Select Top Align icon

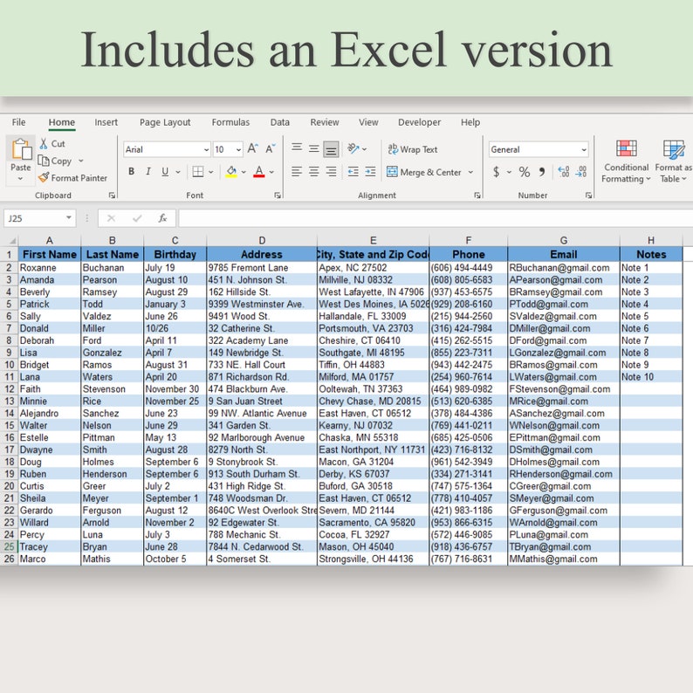click(x=297, y=148)
